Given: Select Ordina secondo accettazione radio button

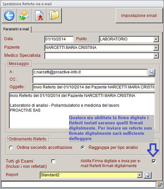Looking at the screenshot, I should coord(11,148).
